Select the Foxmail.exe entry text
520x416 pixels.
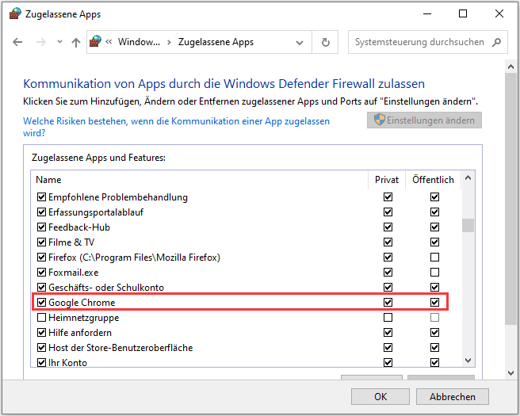73,273
